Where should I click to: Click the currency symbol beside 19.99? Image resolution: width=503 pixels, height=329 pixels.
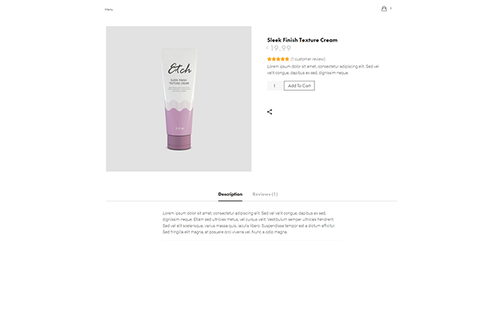[x=267, y=47]
